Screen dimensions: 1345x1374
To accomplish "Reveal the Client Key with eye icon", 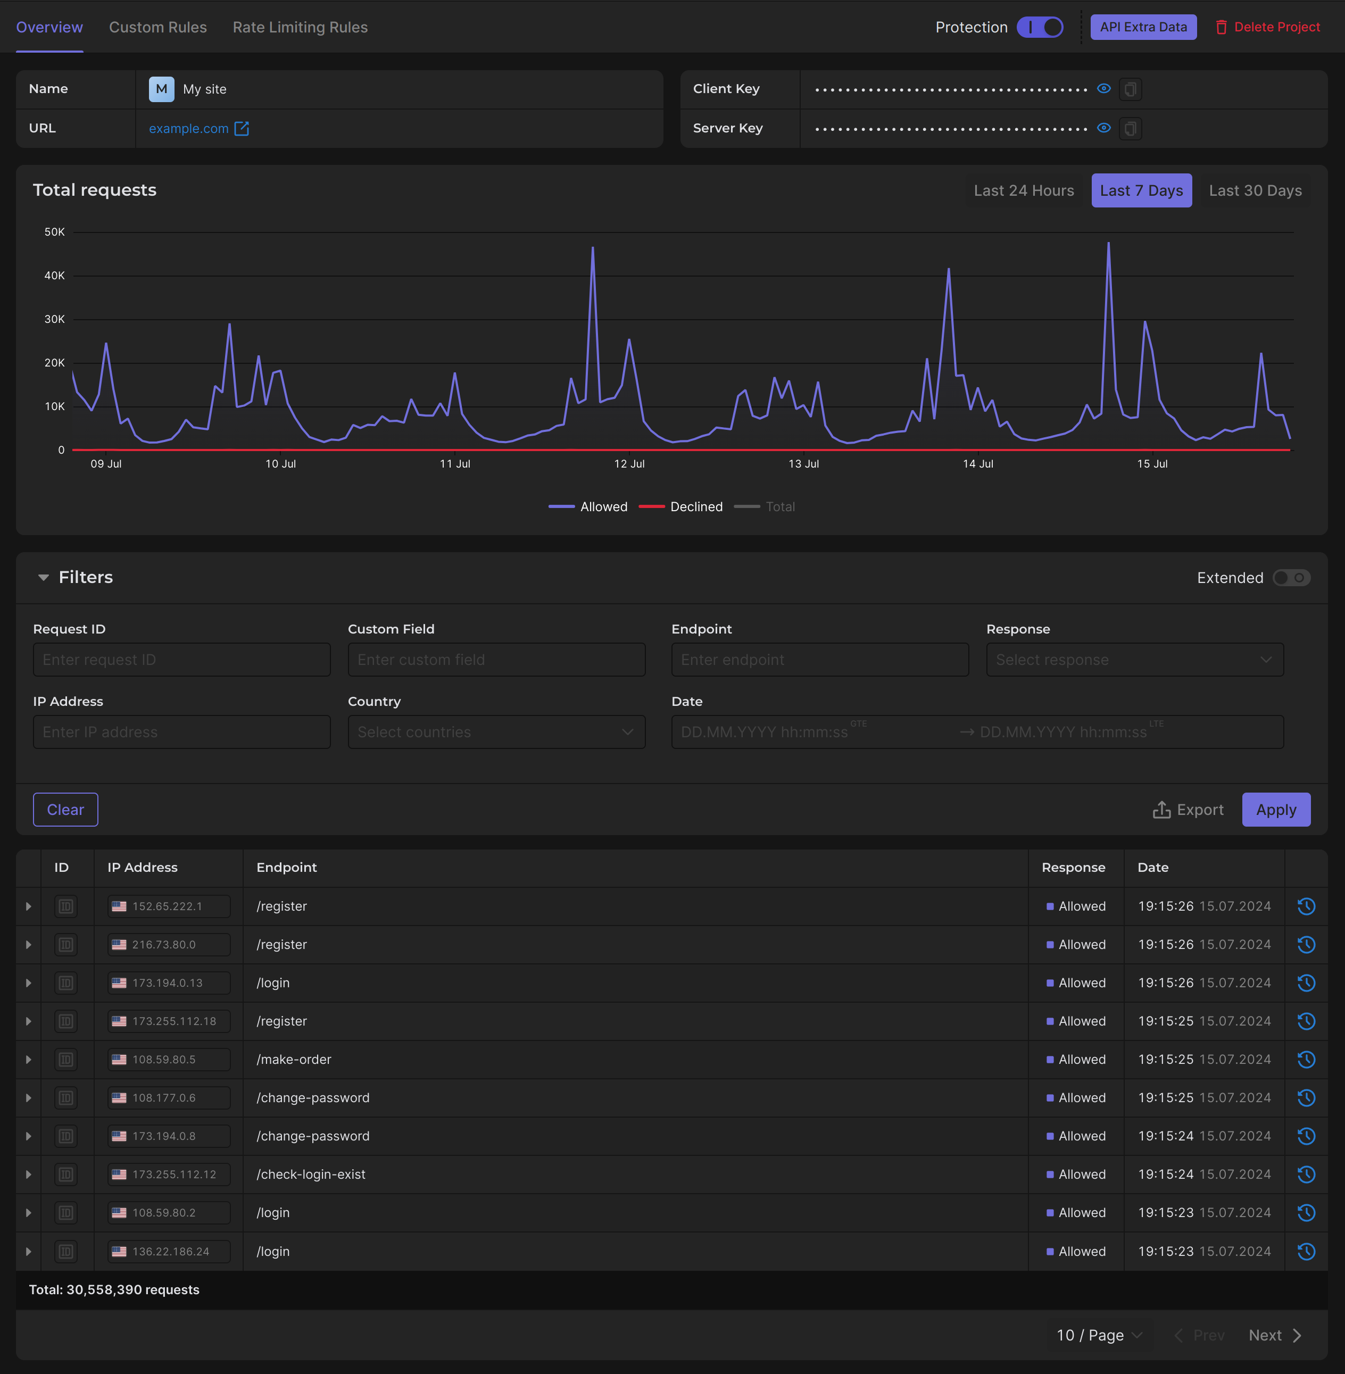I will pos(1103,89).
